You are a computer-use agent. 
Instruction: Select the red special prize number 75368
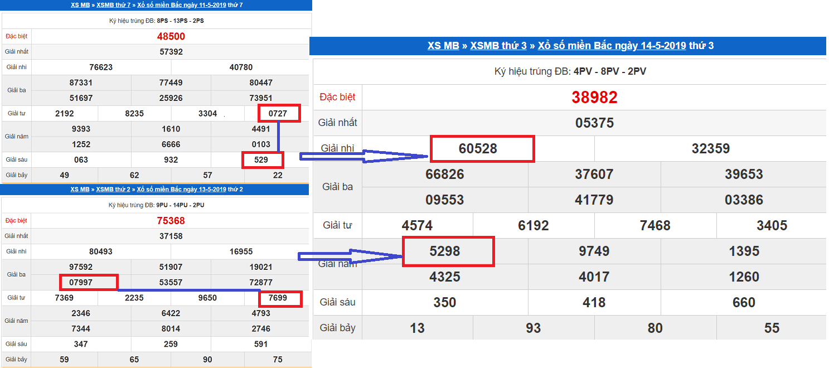click(x=171, y=221)
